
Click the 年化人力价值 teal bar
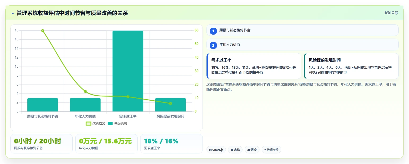85,105
